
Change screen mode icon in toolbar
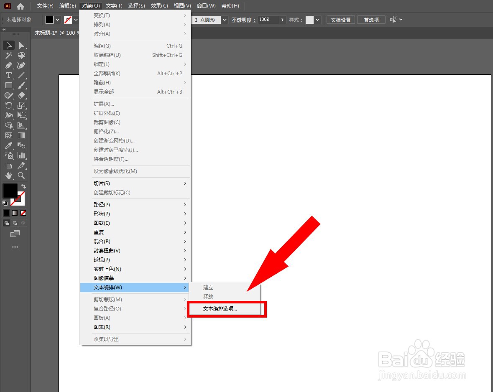click(x=15, y=234)
